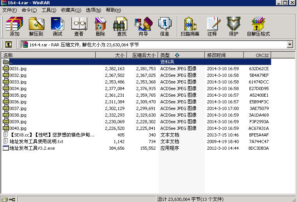
Task: Show archive 信息 (Info)
Action: point(164,27)
